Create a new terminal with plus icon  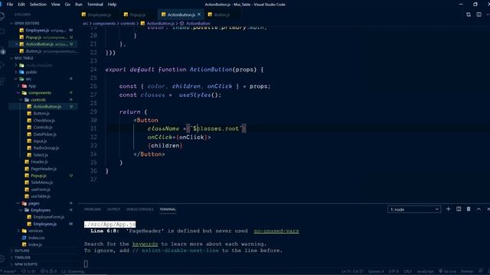click(x=448, y=209)
